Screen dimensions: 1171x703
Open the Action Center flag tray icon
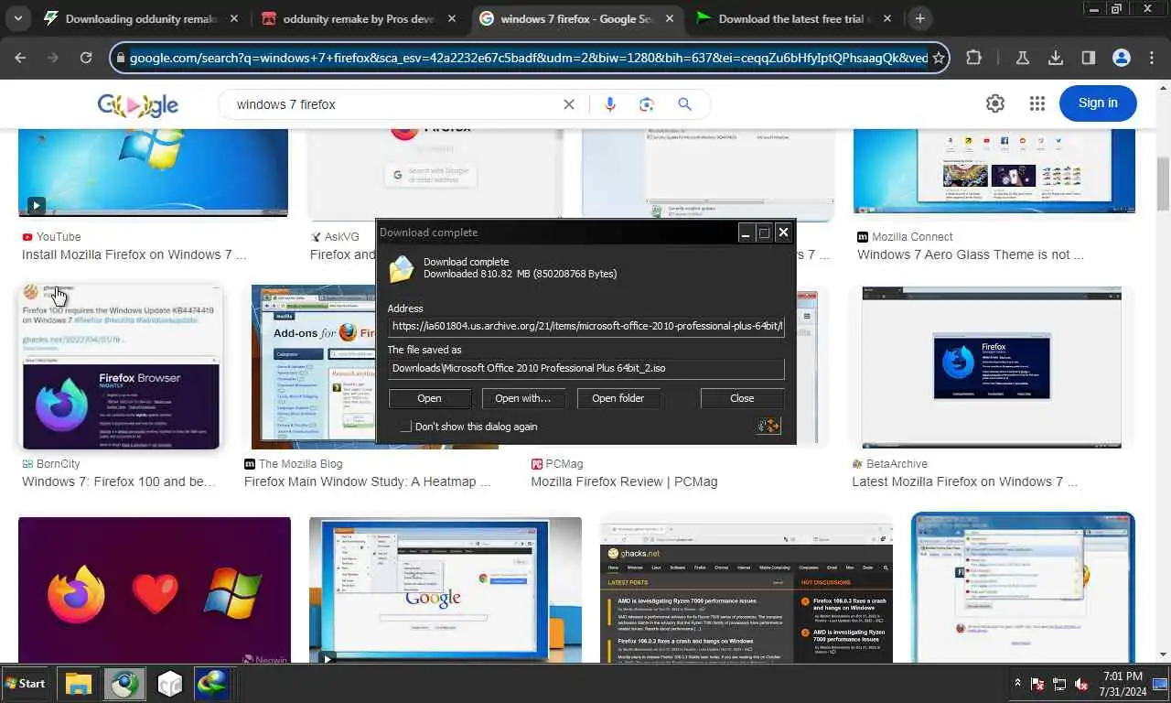pos(1038,684)
